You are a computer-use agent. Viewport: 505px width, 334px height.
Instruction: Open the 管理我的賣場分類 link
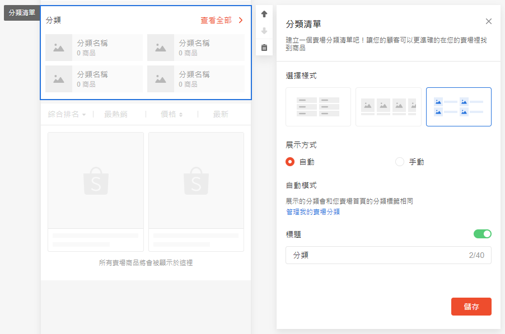point(313,211)
